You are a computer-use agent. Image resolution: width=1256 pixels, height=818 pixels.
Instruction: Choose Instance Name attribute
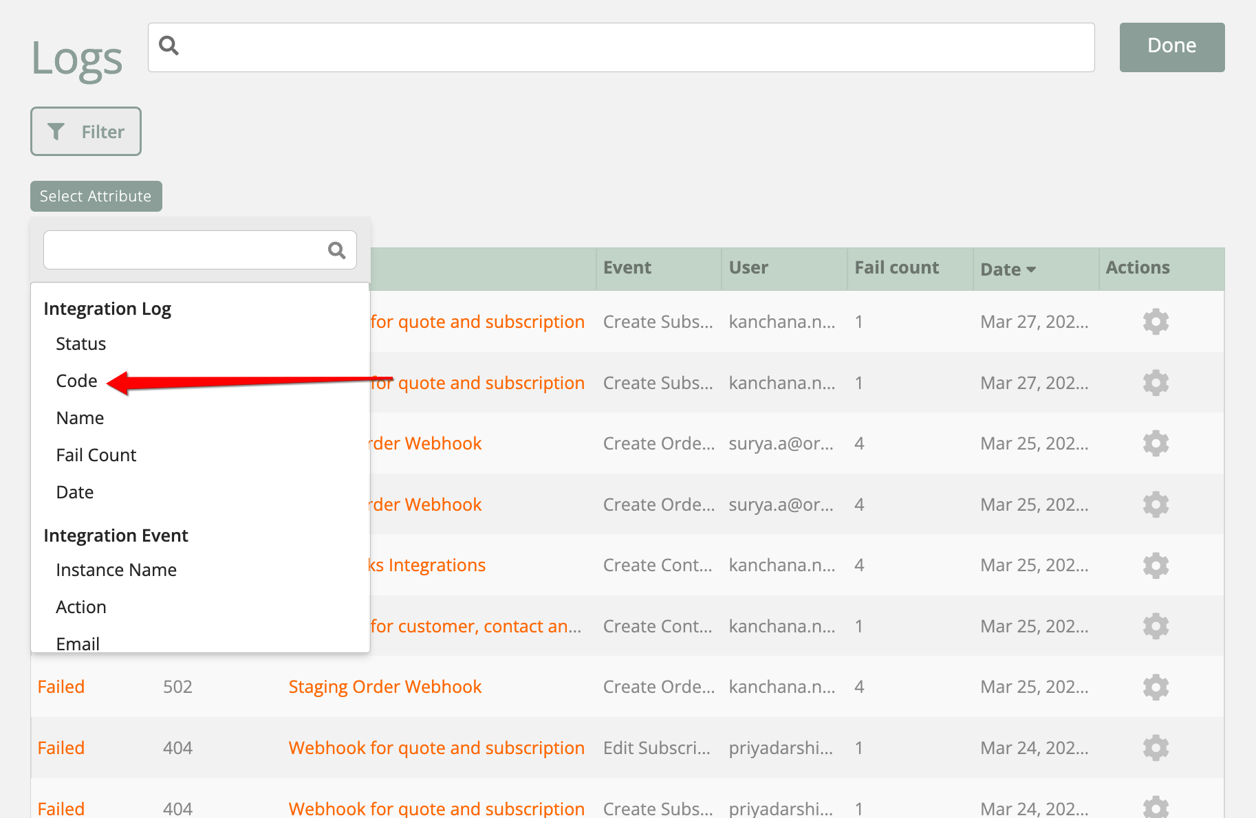pyautogui.click(x=116, y=570)
